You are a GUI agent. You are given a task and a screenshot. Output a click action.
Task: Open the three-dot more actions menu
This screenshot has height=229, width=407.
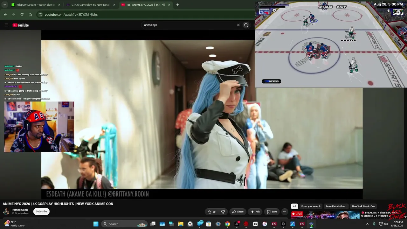click(285, 212)
